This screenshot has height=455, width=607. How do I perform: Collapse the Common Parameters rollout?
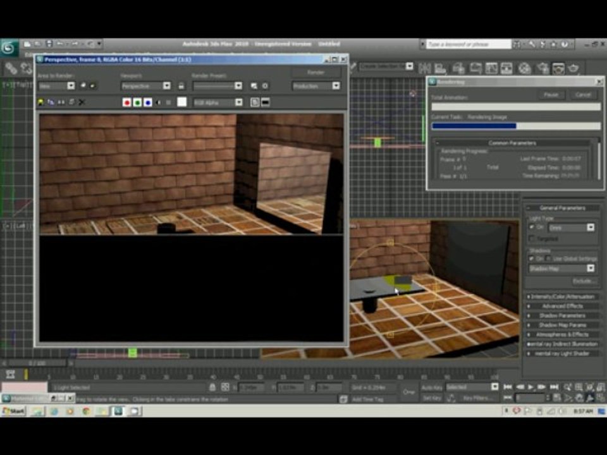(x=512, y=143)
